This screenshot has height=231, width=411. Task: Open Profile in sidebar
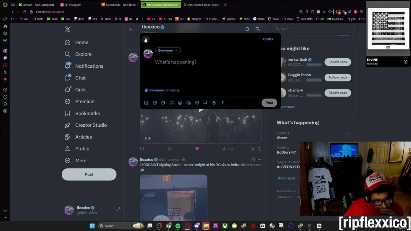[77, 149]
